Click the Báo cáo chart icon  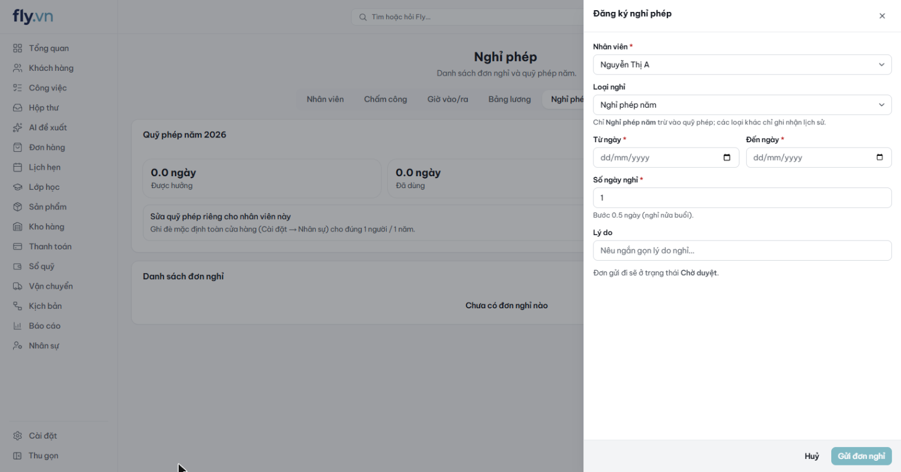18,326
